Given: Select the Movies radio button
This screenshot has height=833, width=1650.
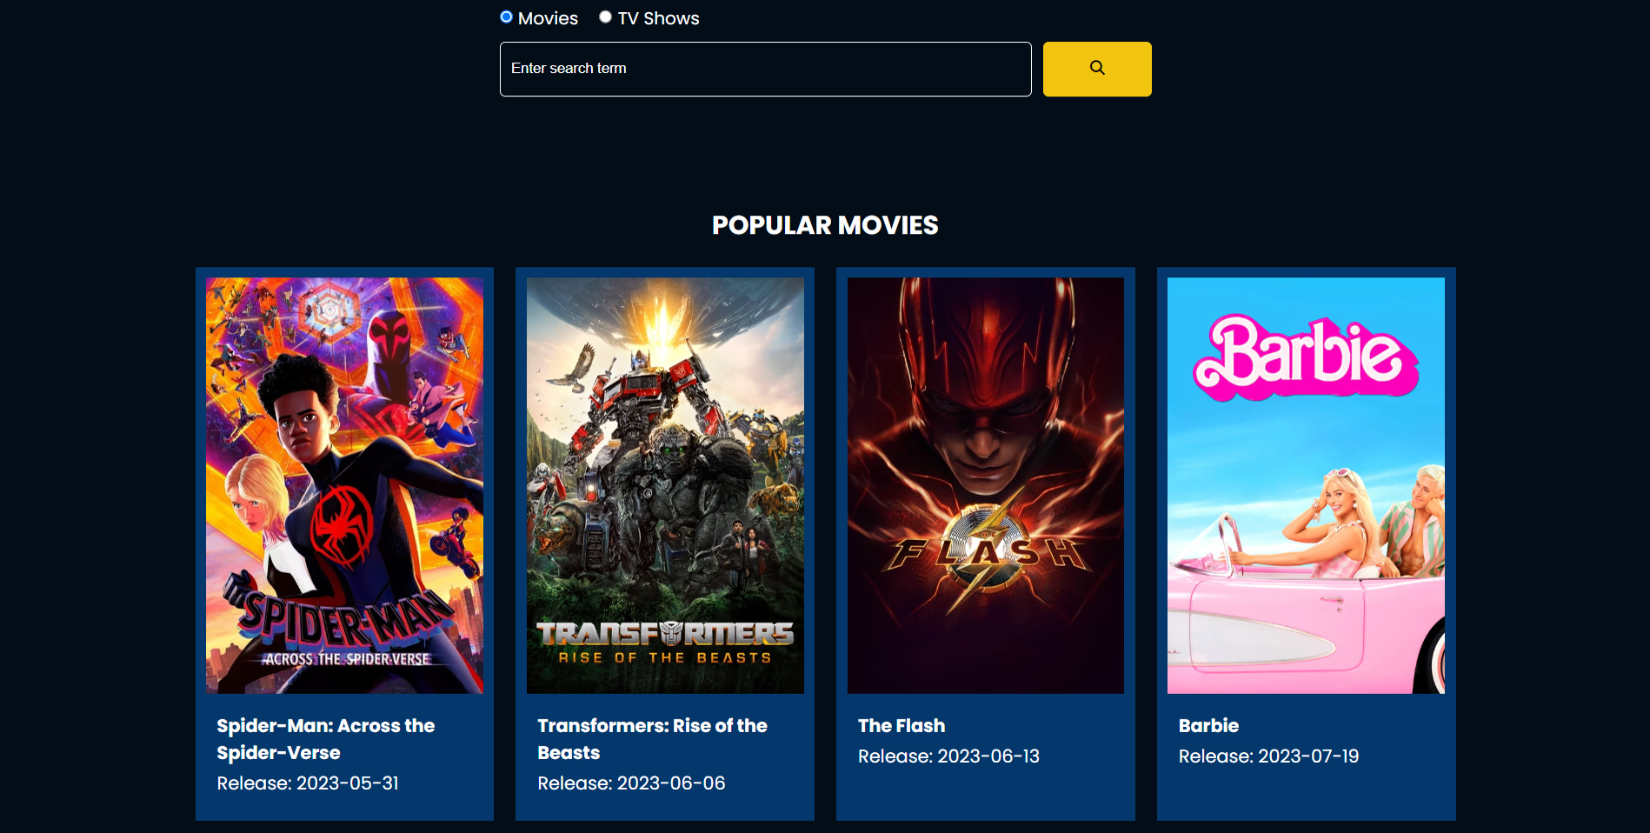Looking at the screenshot, I should tap(506, 17).
